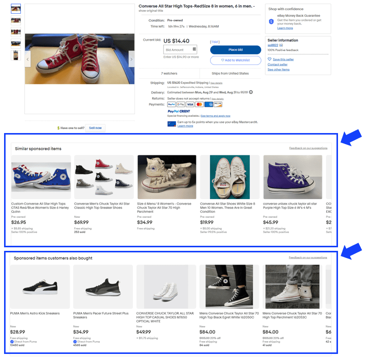Open purple Converse unisex high top image
372x358 pixels.
pyautogui.click(x=293, y=177)
